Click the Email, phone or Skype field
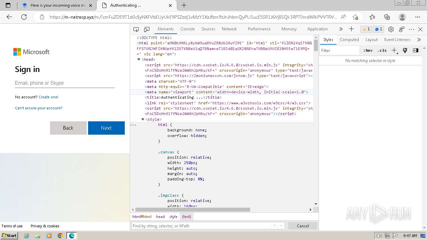The image size is (427, 240). pyautogui.click(x=65, y=83)
